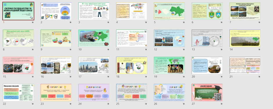The height and width of the screenshot is (109, 273).
Task: Click the star icon under slide 15
Action: point(33,77)
